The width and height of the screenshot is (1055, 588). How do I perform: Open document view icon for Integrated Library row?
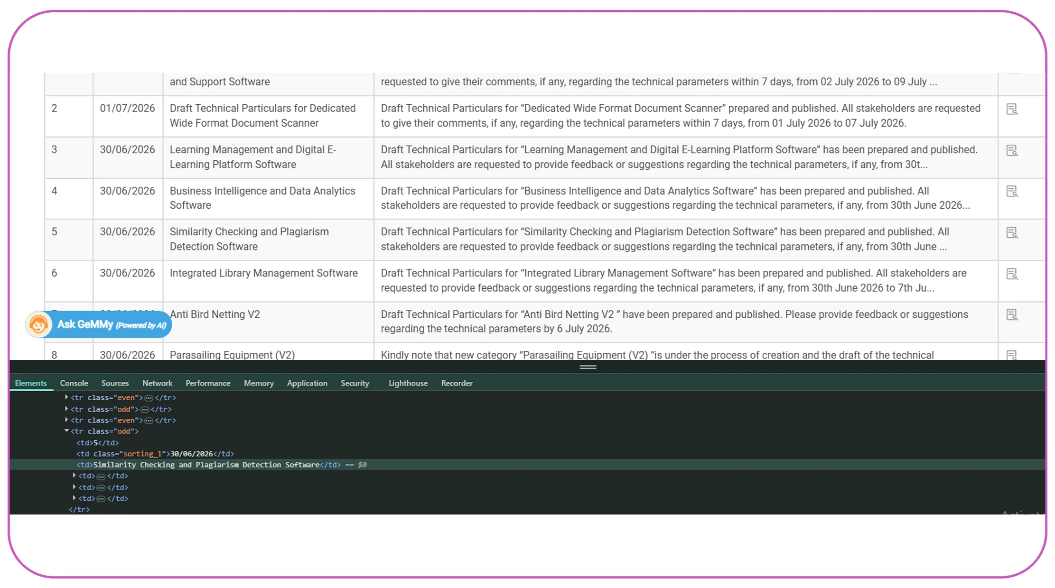[1012, 274]
